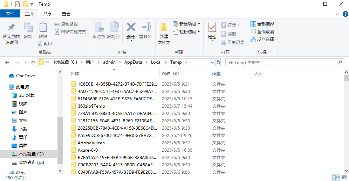Click the navigation pane scroll up arrow
Screen dimensions: 349x181
(60, 72)
